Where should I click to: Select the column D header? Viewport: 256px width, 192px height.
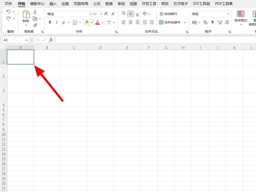click(100, 48)
